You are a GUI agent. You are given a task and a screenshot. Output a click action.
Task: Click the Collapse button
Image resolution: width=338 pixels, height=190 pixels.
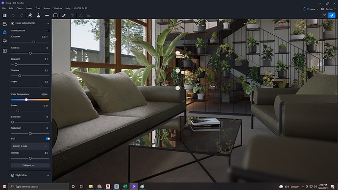pyautogui.click(x=30, y=165)
